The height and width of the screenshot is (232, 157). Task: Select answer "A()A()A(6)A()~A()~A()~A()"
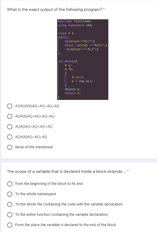(x=10, y=106)
